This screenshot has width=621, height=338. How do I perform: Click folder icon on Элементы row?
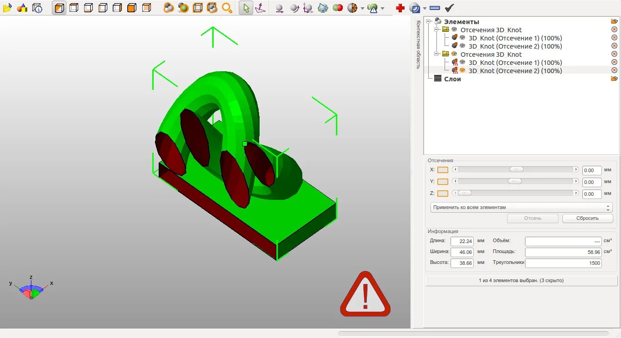[614, 21]
